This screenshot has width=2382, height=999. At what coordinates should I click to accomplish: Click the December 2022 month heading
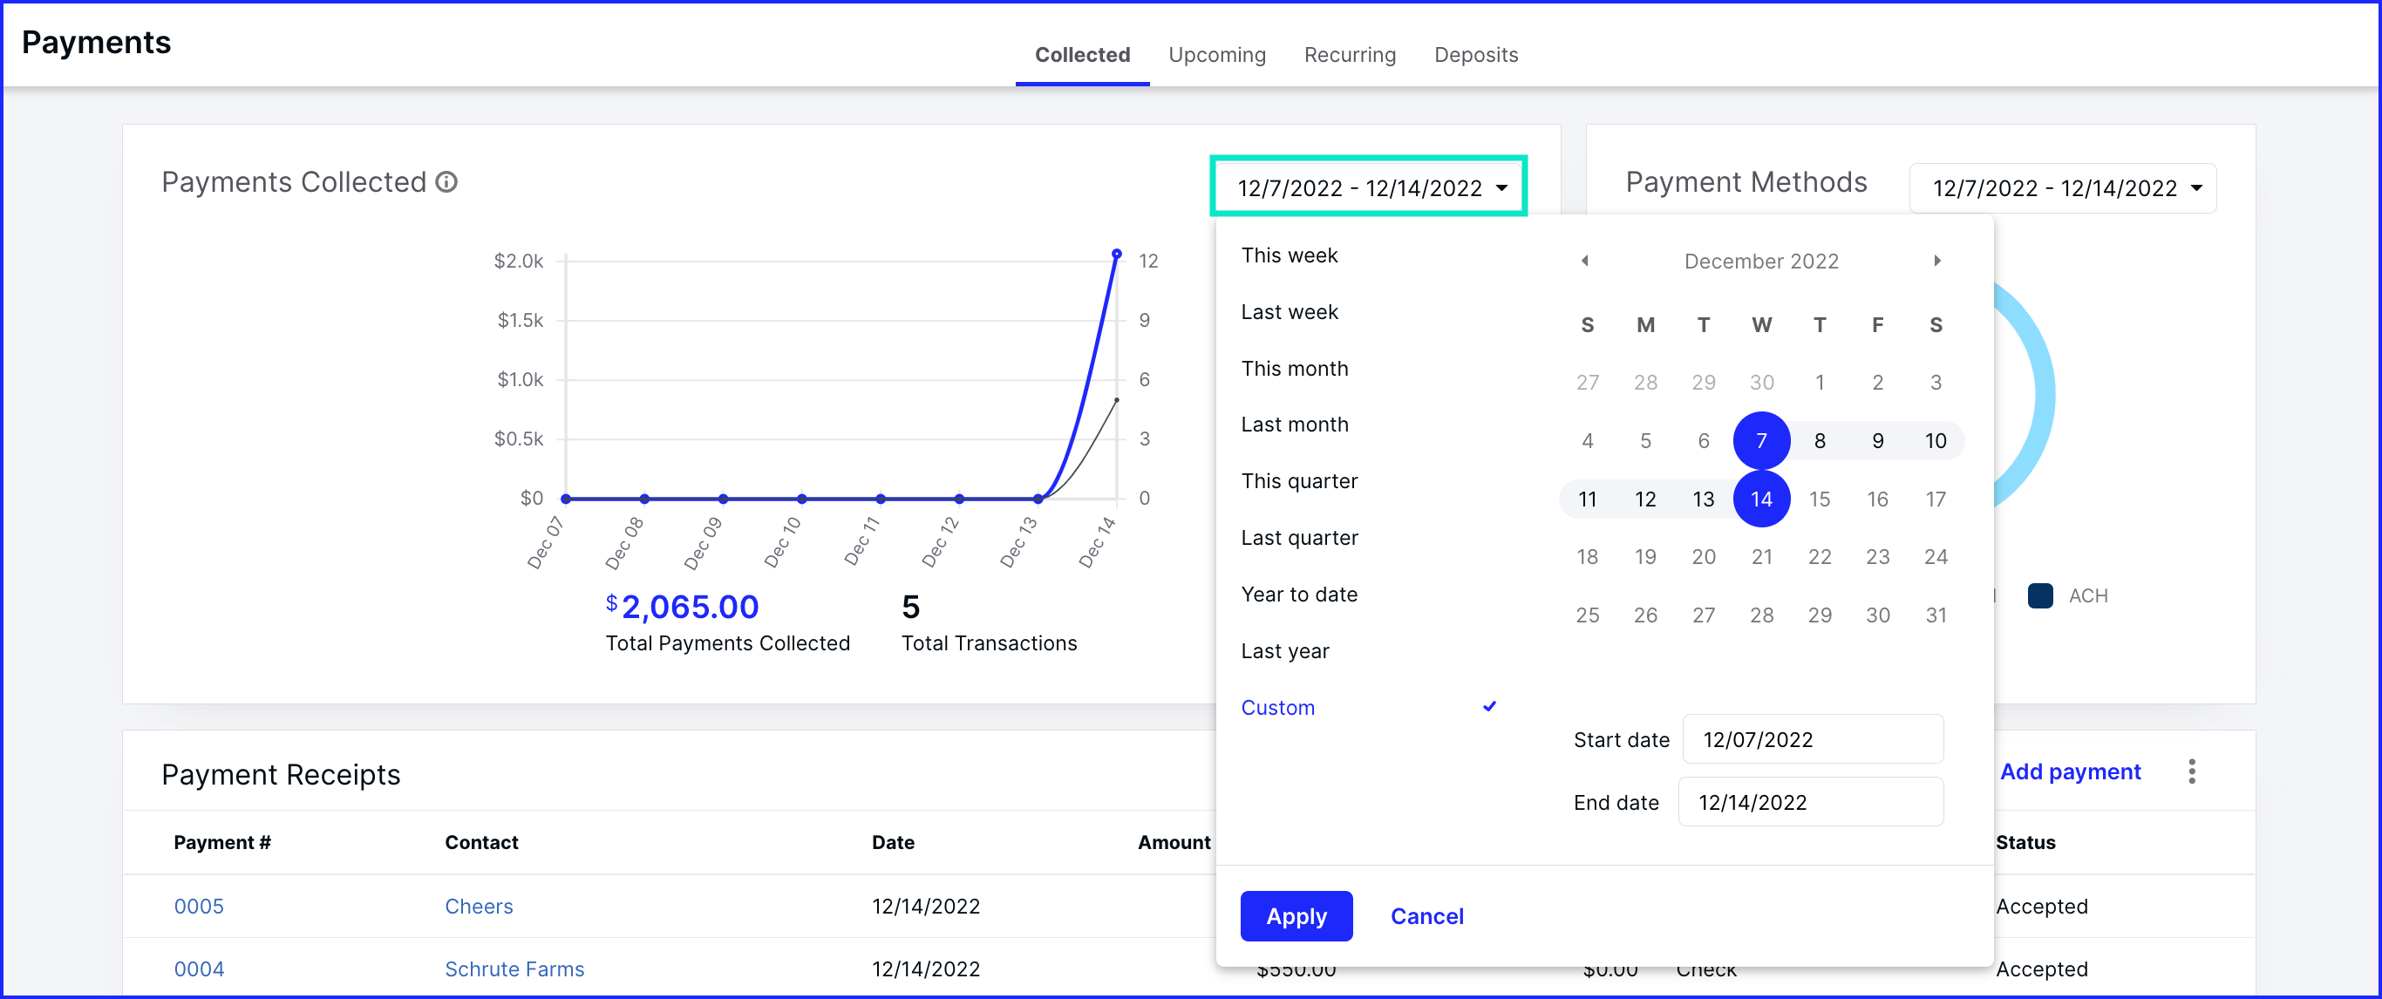coord(1760,262)
